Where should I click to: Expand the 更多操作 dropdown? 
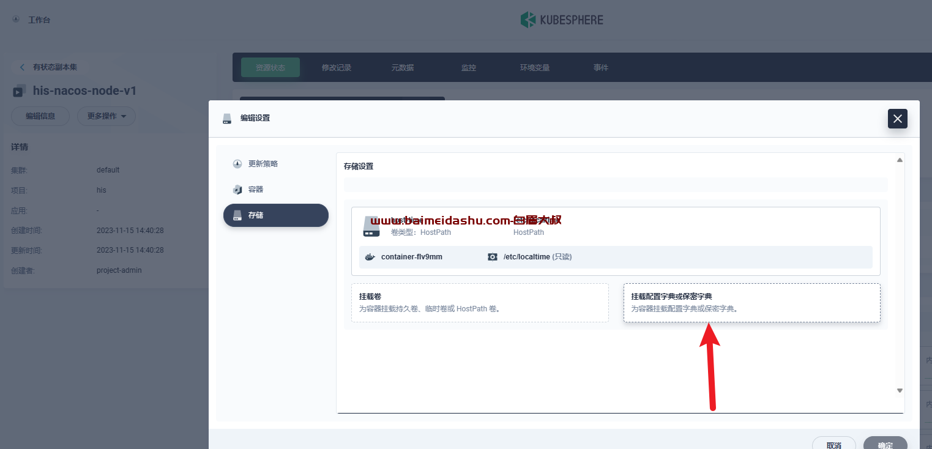pyautogui.click(x=106, y=116)
